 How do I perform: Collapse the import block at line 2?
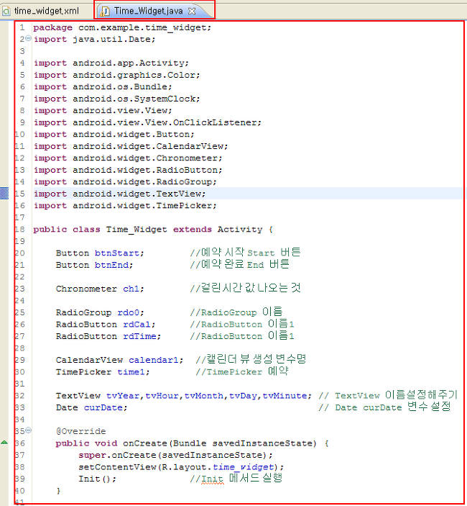(x=28, y=38)
